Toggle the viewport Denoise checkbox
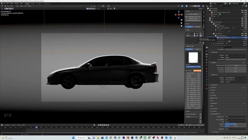Image resolution: width=248 pixels, height=140 pixels. [x=213, y=52]
